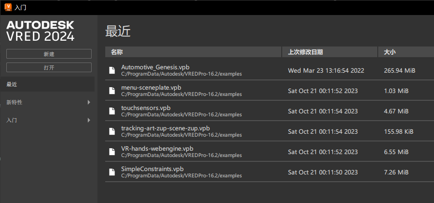
Task: Open the touchsensors.vpb recent file
Action: tap(145, 108)
